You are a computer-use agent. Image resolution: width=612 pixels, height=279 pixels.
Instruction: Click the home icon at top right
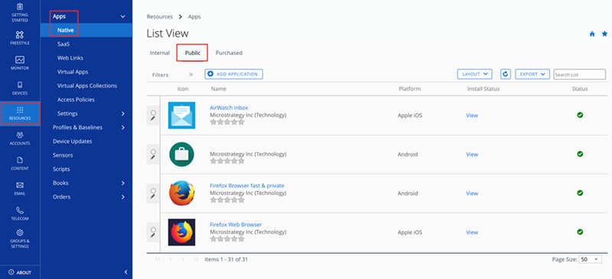[592, 34]
